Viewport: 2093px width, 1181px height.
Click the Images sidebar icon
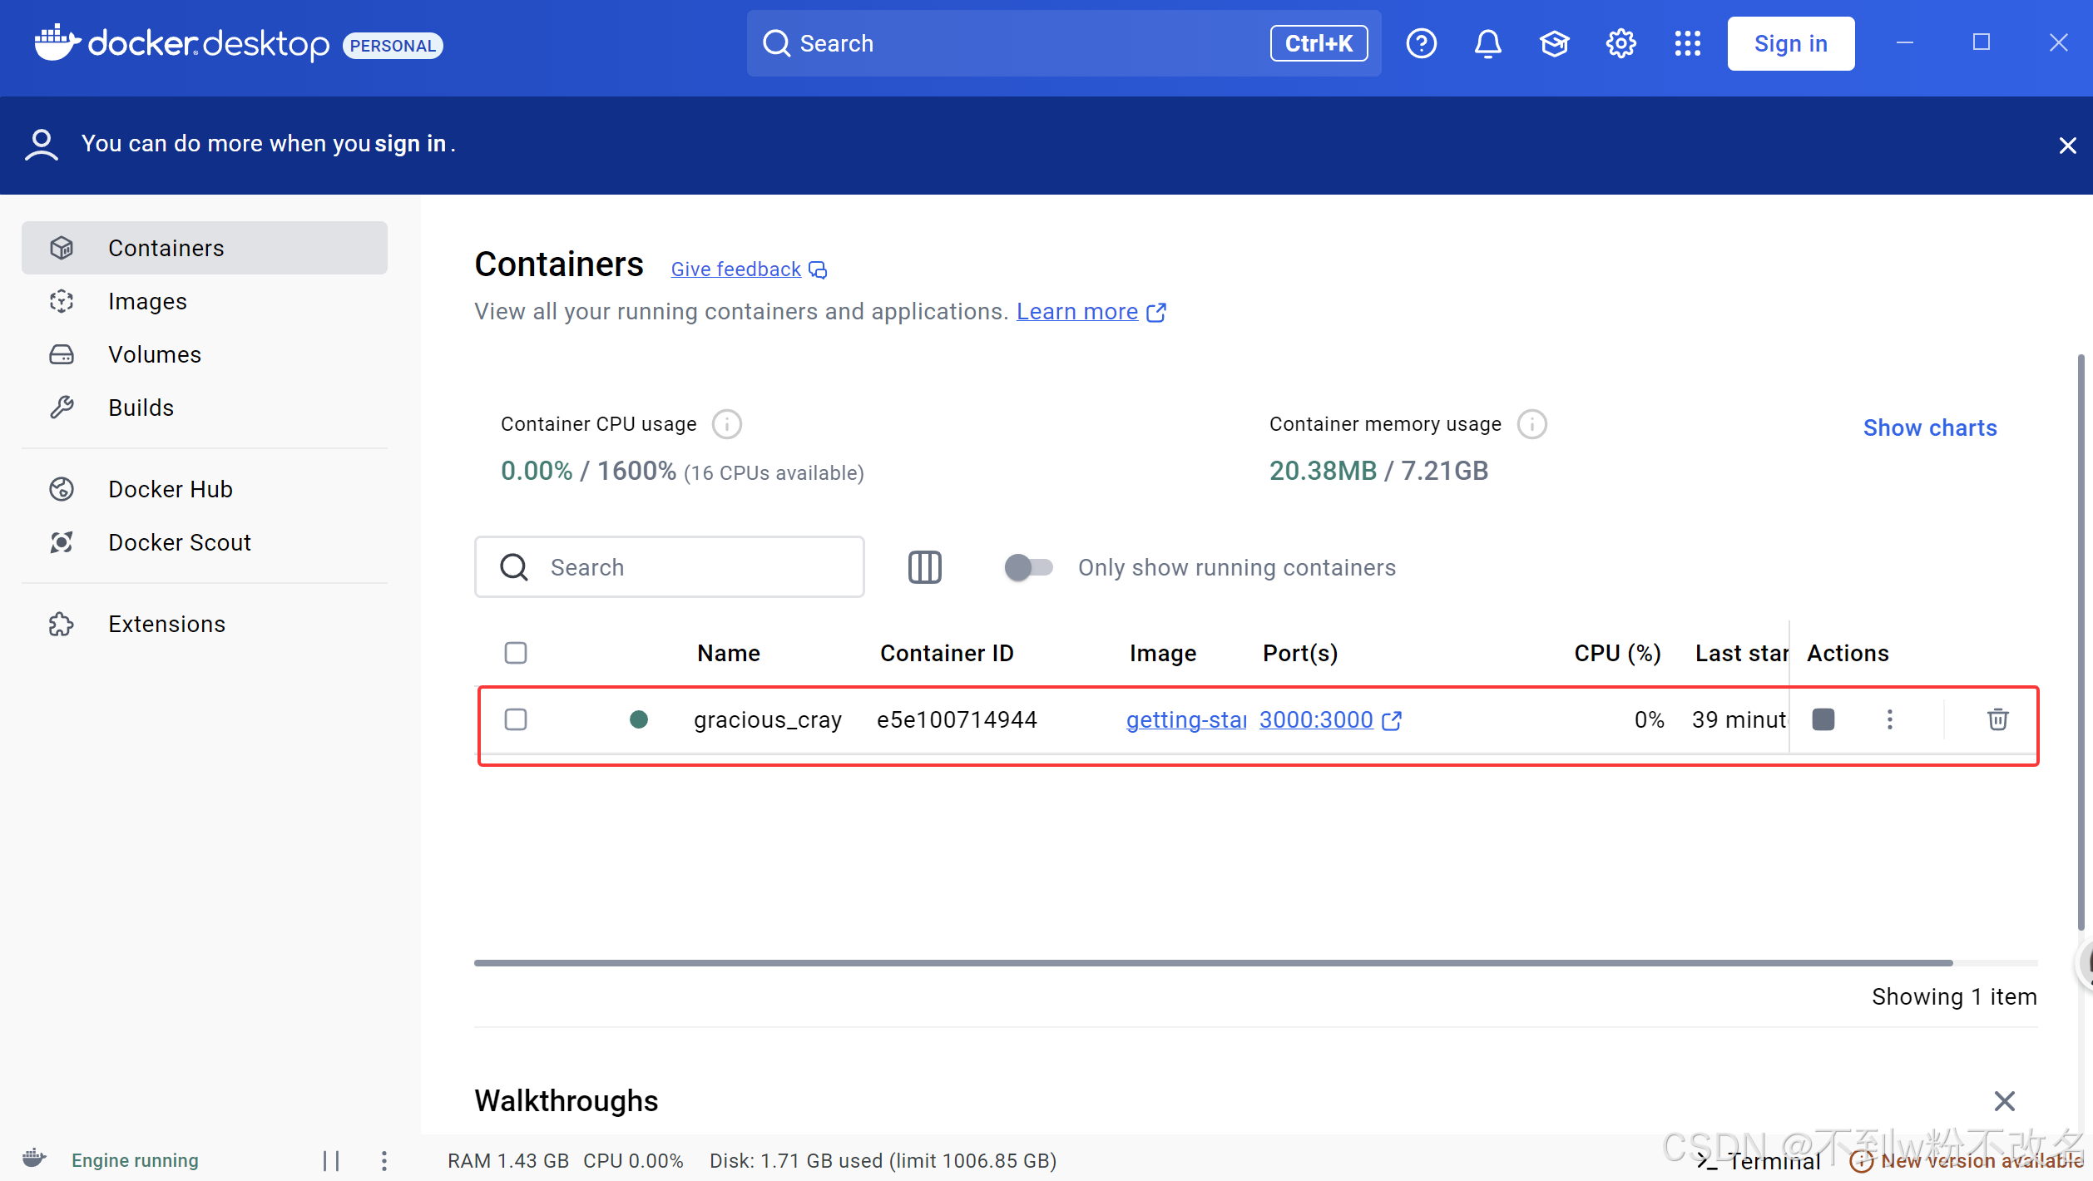click(x=62, y=301)
